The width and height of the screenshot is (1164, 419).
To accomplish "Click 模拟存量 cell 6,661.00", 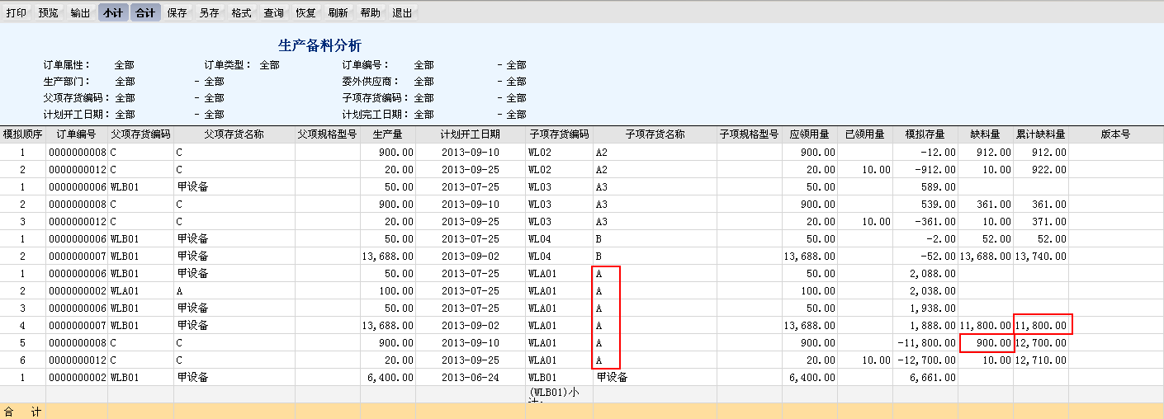I will [x=925, y=377].
